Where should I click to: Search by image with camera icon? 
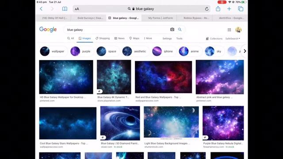172,30
